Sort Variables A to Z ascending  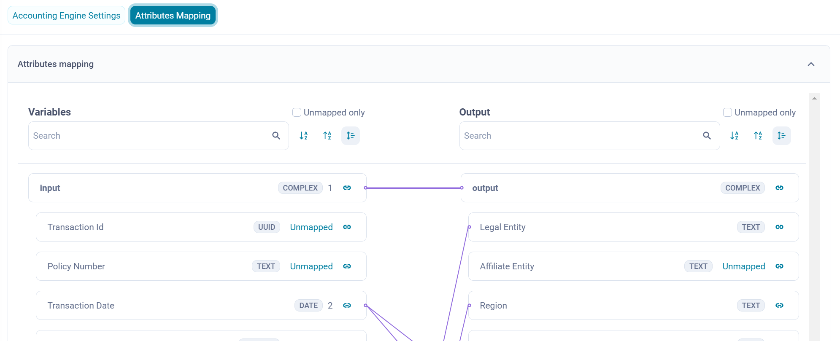304,136
